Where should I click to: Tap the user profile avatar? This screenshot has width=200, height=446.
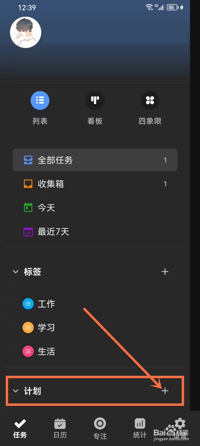click(x=26, y=32)
